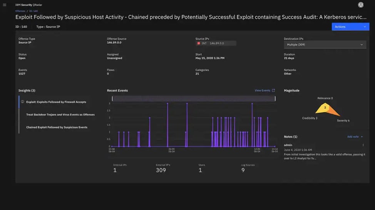This screenshot has height=210, width=375.
Task: Click the Relevance 0 label
Action: pos(325,98)
